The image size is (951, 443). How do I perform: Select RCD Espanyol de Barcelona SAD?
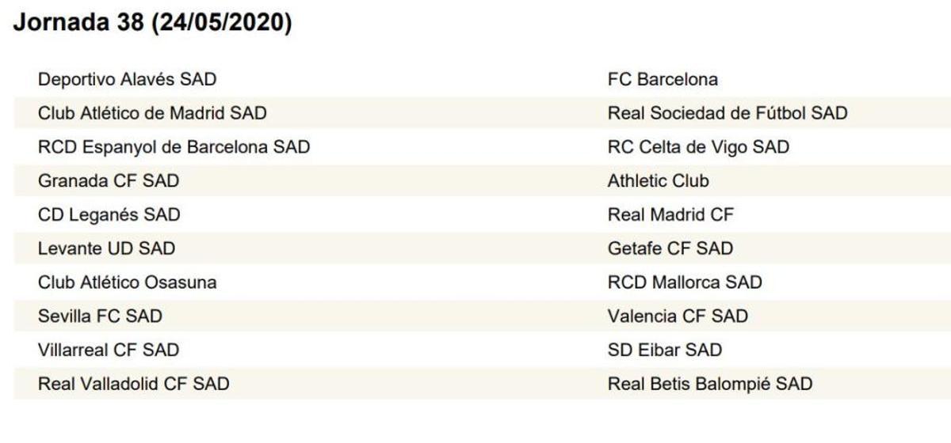(174, 147)
